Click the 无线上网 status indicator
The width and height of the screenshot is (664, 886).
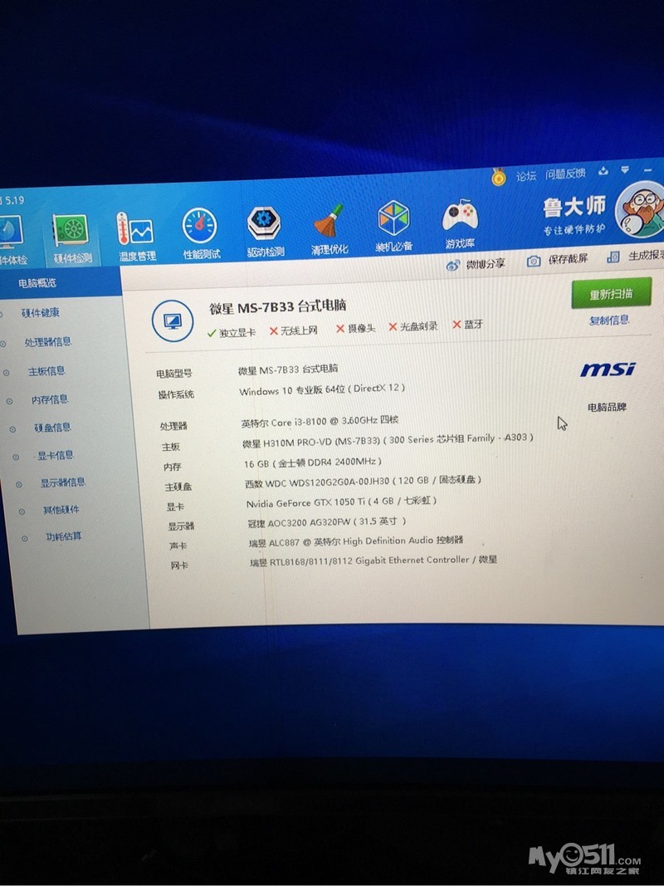pos(294,330)
